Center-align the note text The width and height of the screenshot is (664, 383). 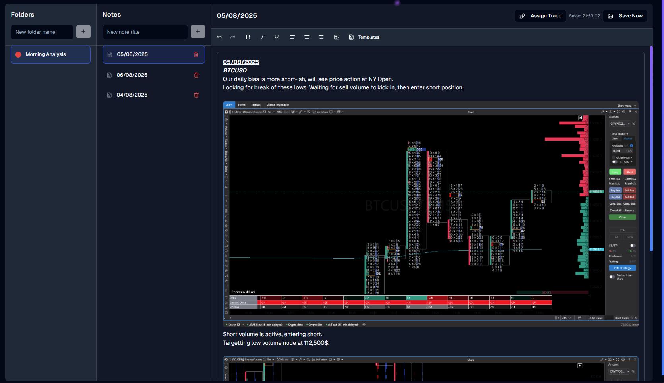[307, 37]
